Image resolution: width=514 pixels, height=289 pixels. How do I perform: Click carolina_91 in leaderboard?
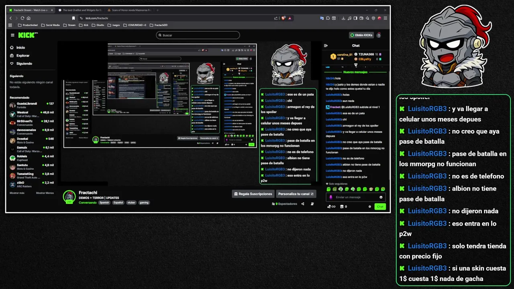tap(345, 55)
